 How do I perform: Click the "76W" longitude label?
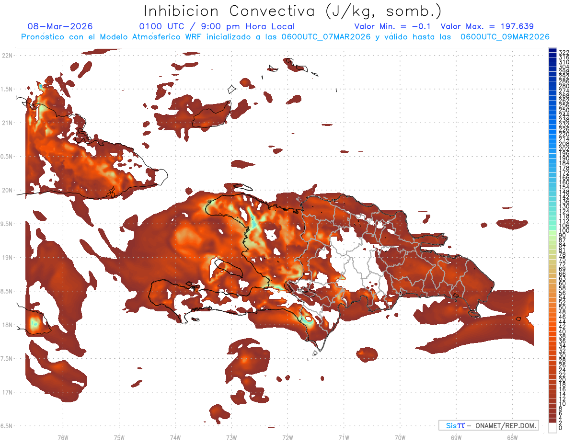click(63, 437)
